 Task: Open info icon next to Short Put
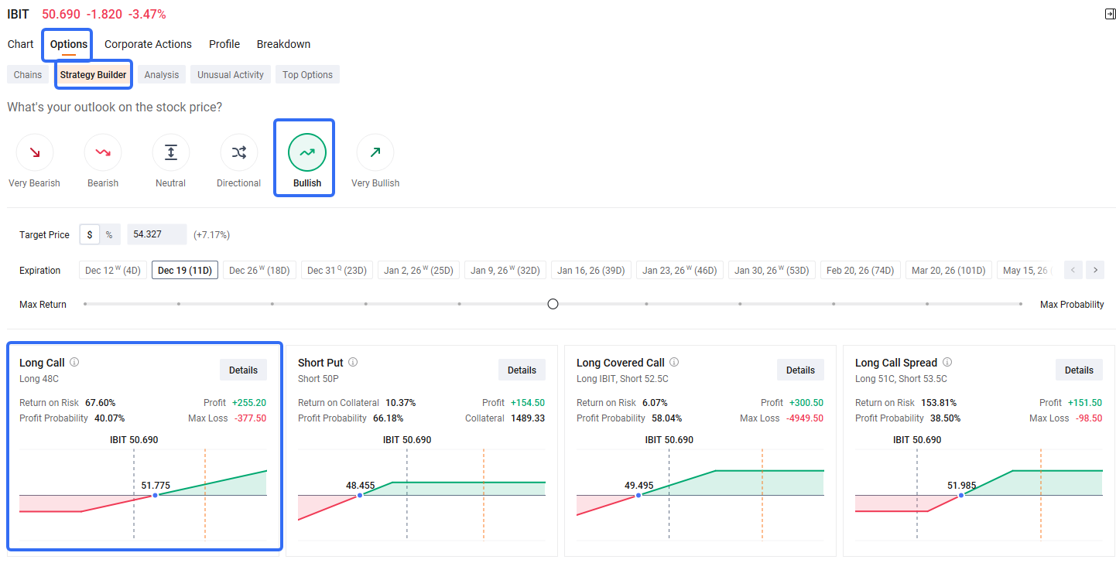click(x=353, y=362)
